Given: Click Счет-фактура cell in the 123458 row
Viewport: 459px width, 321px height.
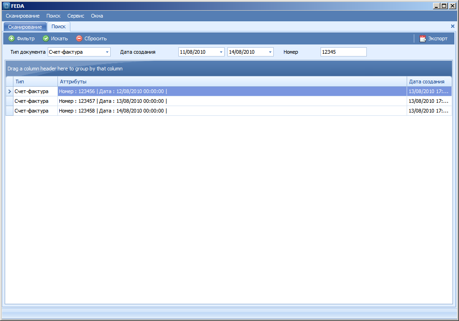Looking at the screenshot, I should coord(35,111).
